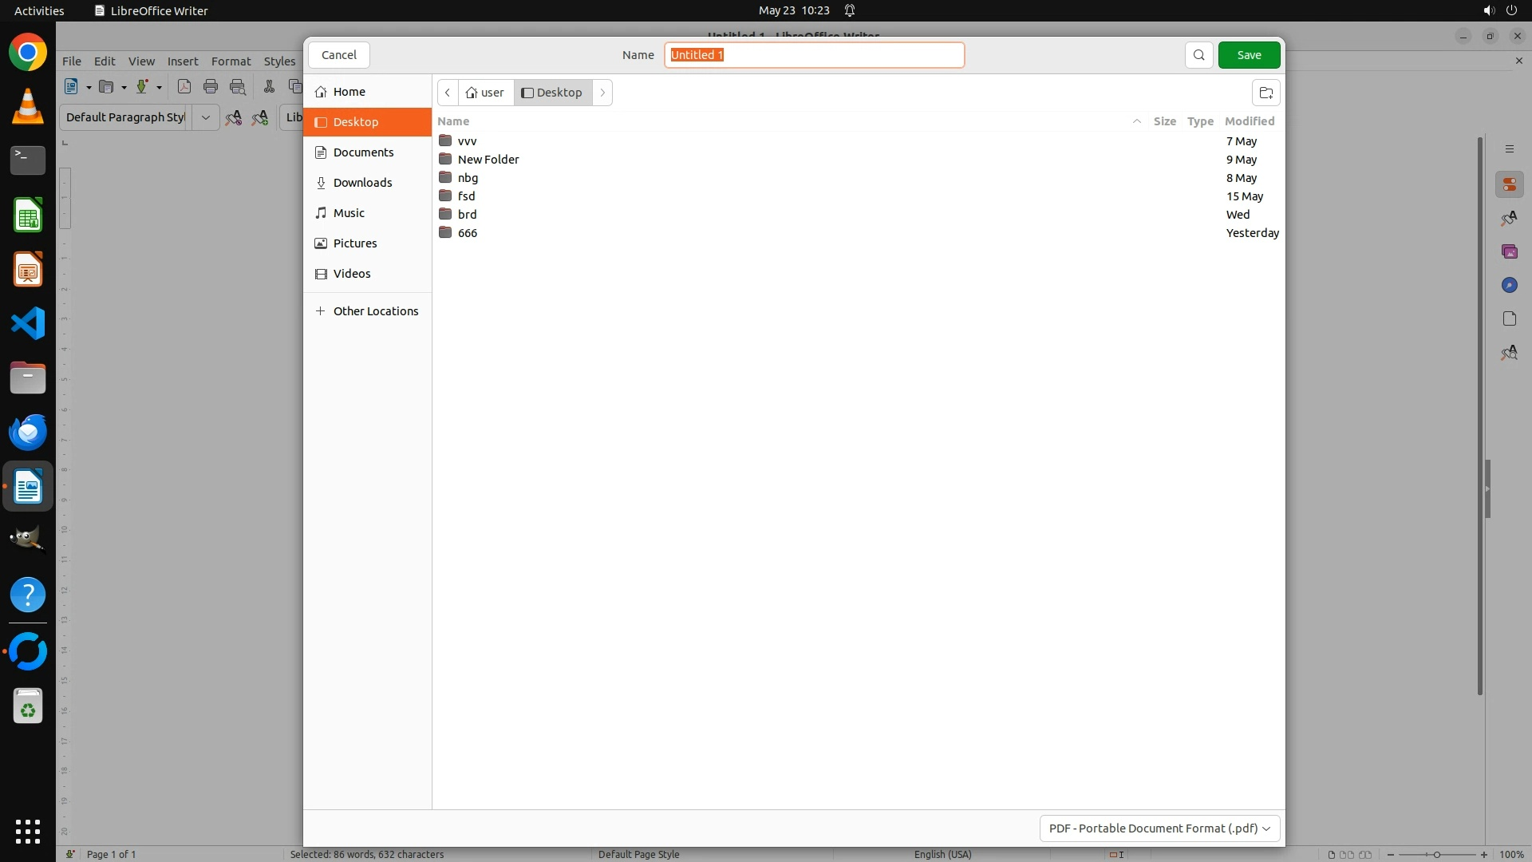This screenshot has height=862, width=1532.
Task: Open the Format menu
Action: (x=231, y=61)
